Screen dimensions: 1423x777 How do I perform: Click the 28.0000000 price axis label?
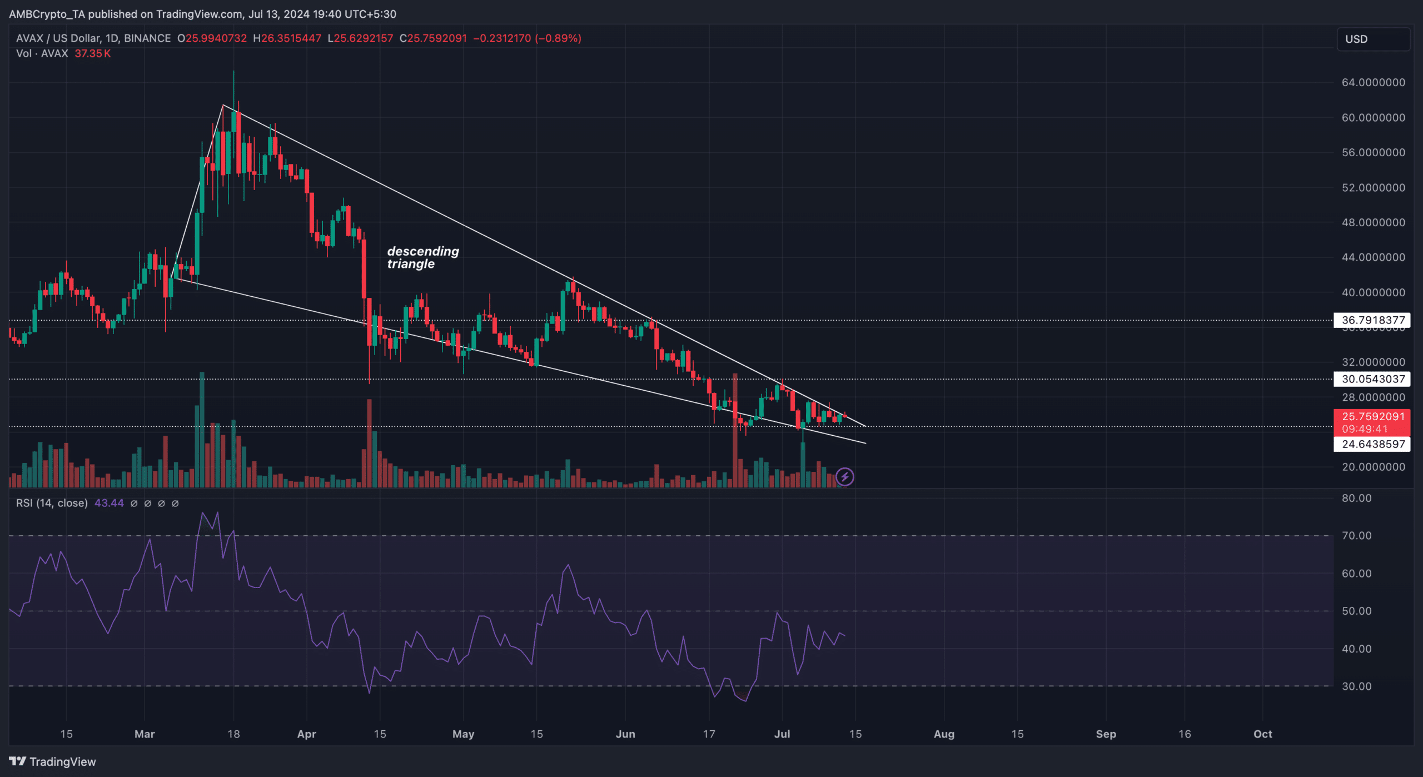tap(1373, 397)
